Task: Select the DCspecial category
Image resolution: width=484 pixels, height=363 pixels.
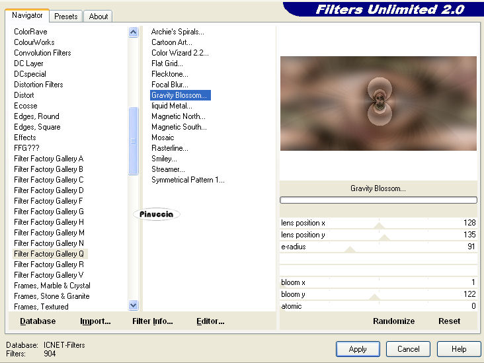Action: tap(30, 74)
